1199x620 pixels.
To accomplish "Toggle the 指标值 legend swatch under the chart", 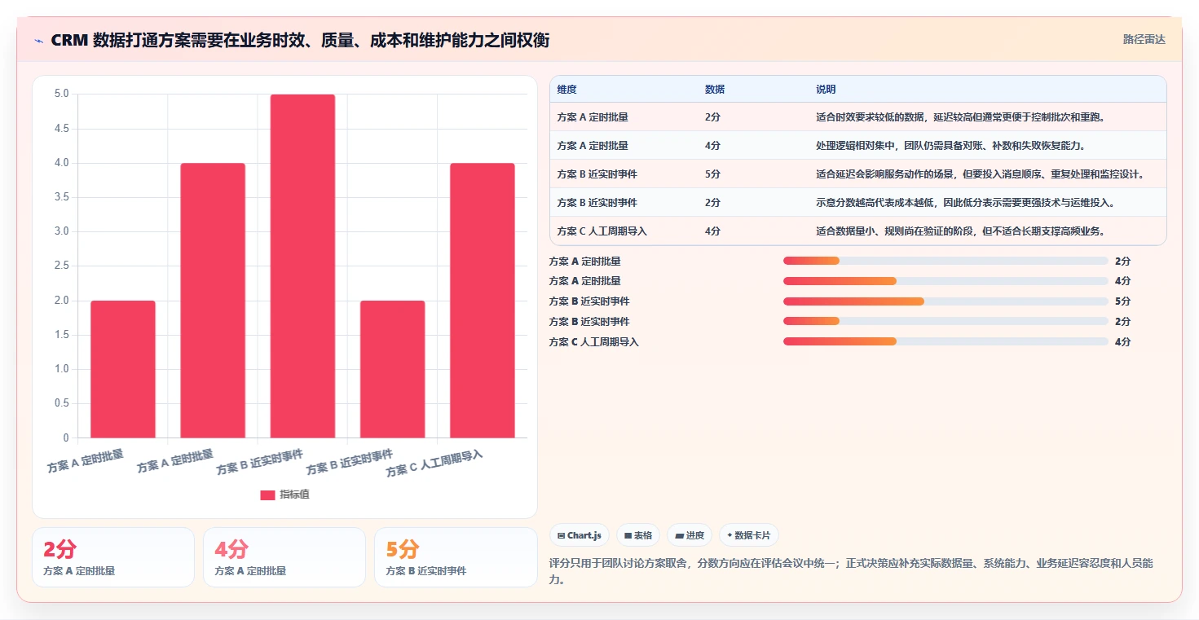I will [x=268, y=495].
